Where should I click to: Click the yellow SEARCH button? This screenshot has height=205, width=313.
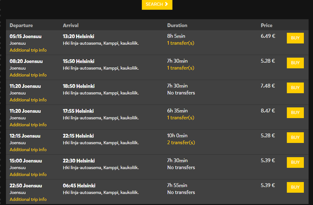coord(157,4)
